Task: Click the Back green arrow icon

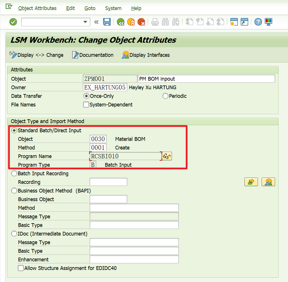Action: (x=120, y=22)
